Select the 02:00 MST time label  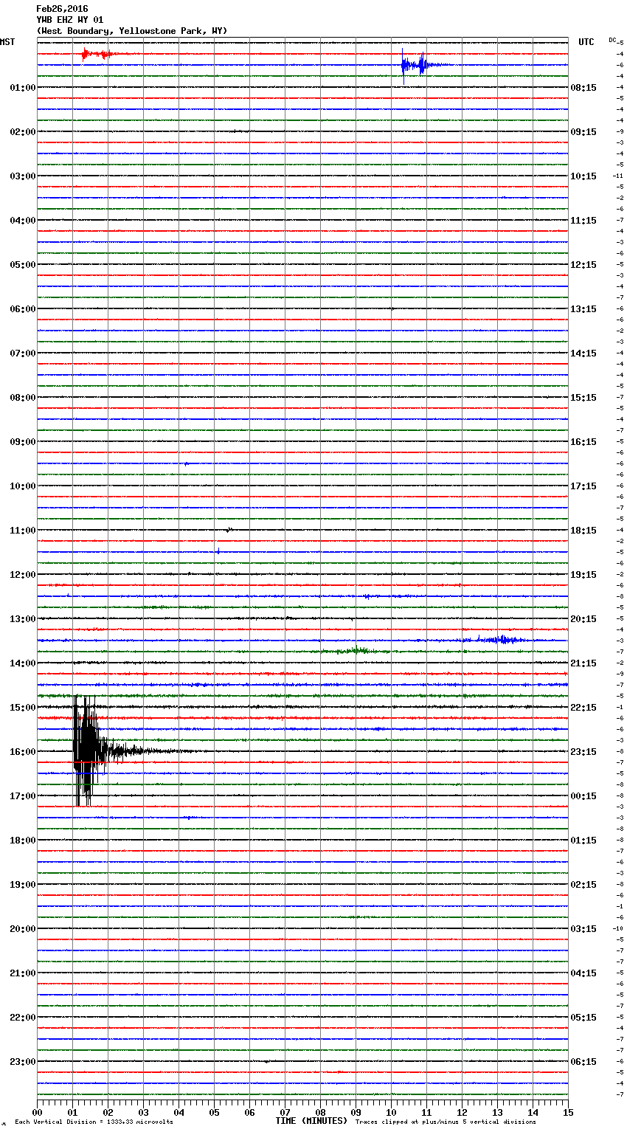23,132
